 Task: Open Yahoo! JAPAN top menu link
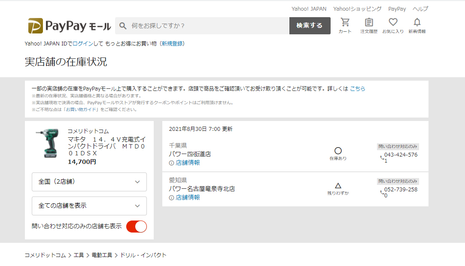pyautogui.click(x=309, y=9)
